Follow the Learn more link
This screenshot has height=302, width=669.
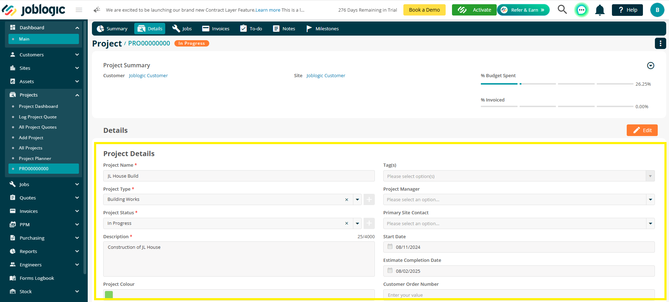pyautogui.click(x=268, y=10)
